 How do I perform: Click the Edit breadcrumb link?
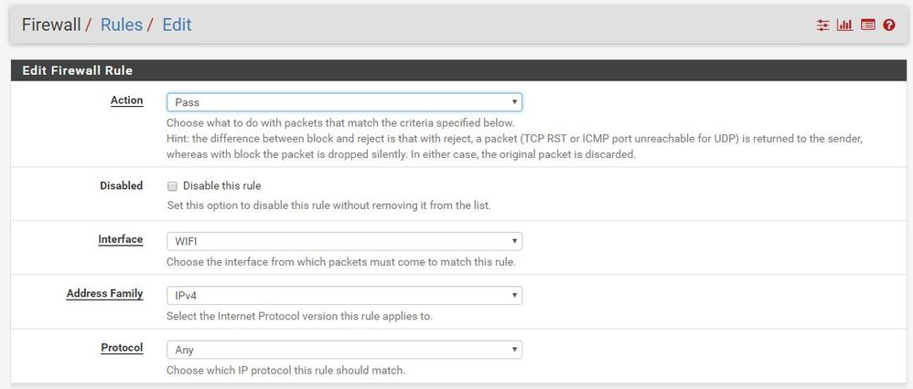177,25
